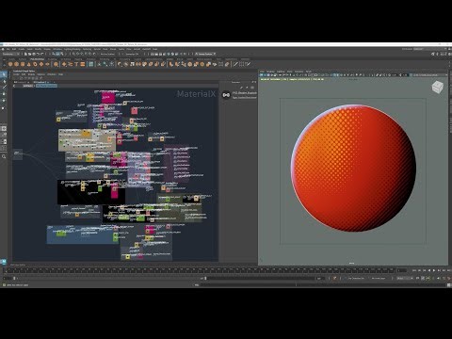Open the Lighting/Shading main menu
This screenshot has width=452, height=339.
[x=73, y=49]
